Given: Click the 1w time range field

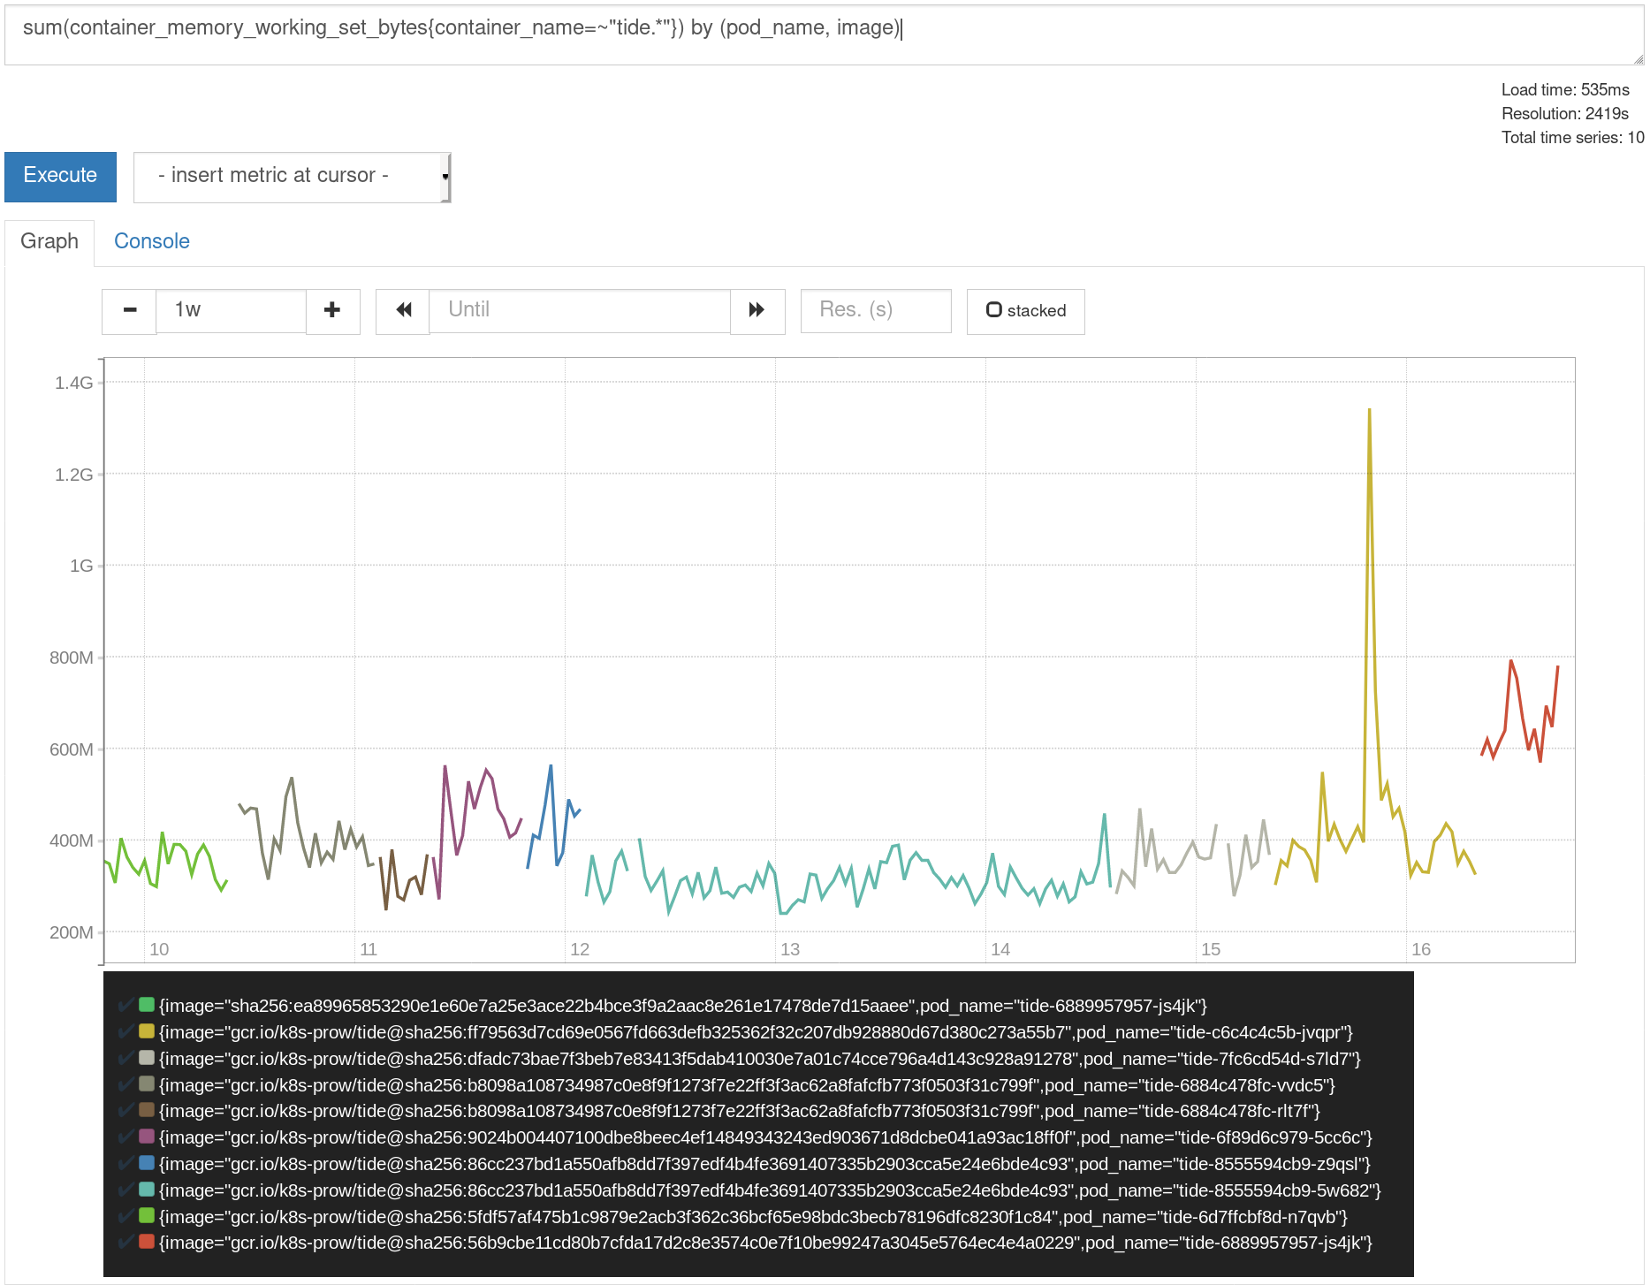Looking at the screenshot, I should [x=232, y=310].
